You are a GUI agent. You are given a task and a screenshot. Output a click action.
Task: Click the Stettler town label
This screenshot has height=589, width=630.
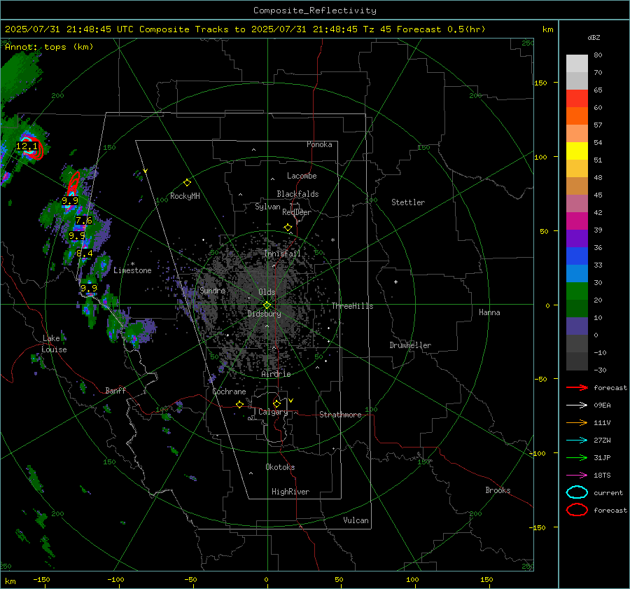[x=408, y=202]
